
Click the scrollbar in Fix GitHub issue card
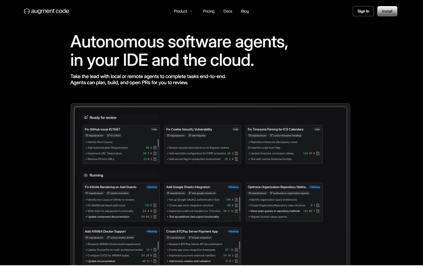(x=158, y=143)
